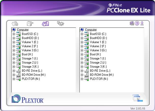Image resolution: width=155 pixels, height=111 pixels.
Task: Open the quick backup folder-with-clock icon
Action: [15, 23]
